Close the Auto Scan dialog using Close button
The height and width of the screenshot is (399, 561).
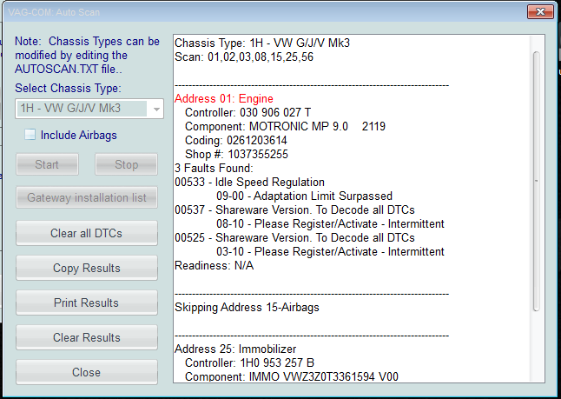[87, 372]
